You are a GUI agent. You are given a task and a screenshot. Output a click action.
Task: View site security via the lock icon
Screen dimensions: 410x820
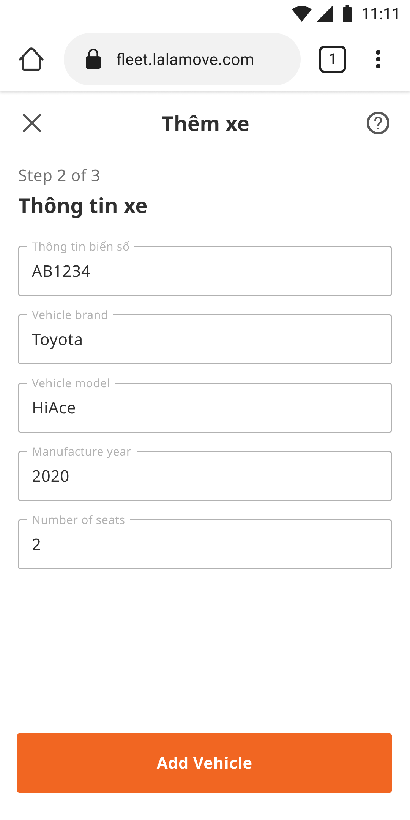[x=93, y=59]
